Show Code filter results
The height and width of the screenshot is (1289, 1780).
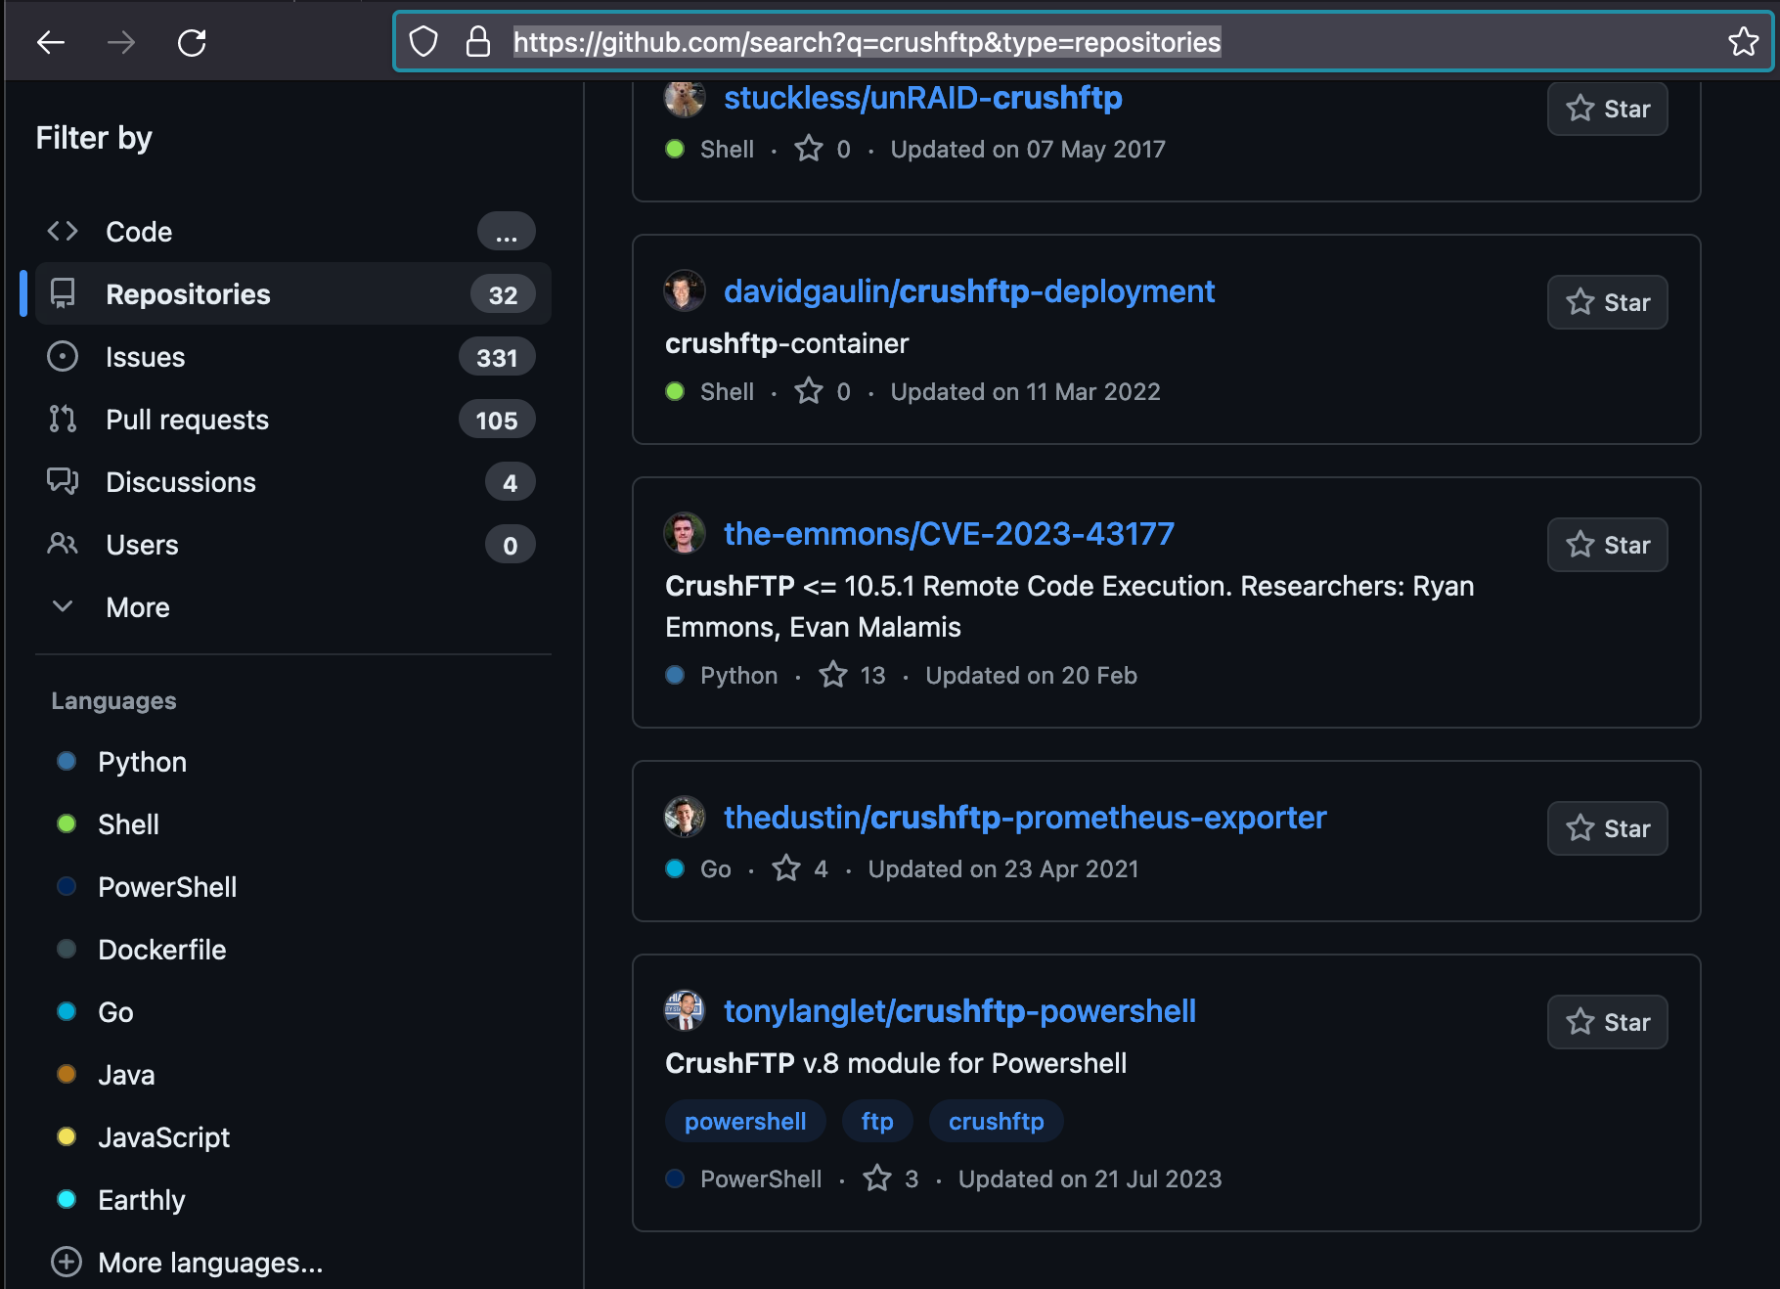tap(139, 232)
